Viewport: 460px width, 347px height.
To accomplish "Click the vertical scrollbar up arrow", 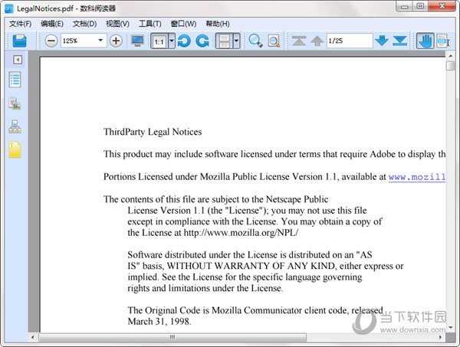I will tap(450, 55).
